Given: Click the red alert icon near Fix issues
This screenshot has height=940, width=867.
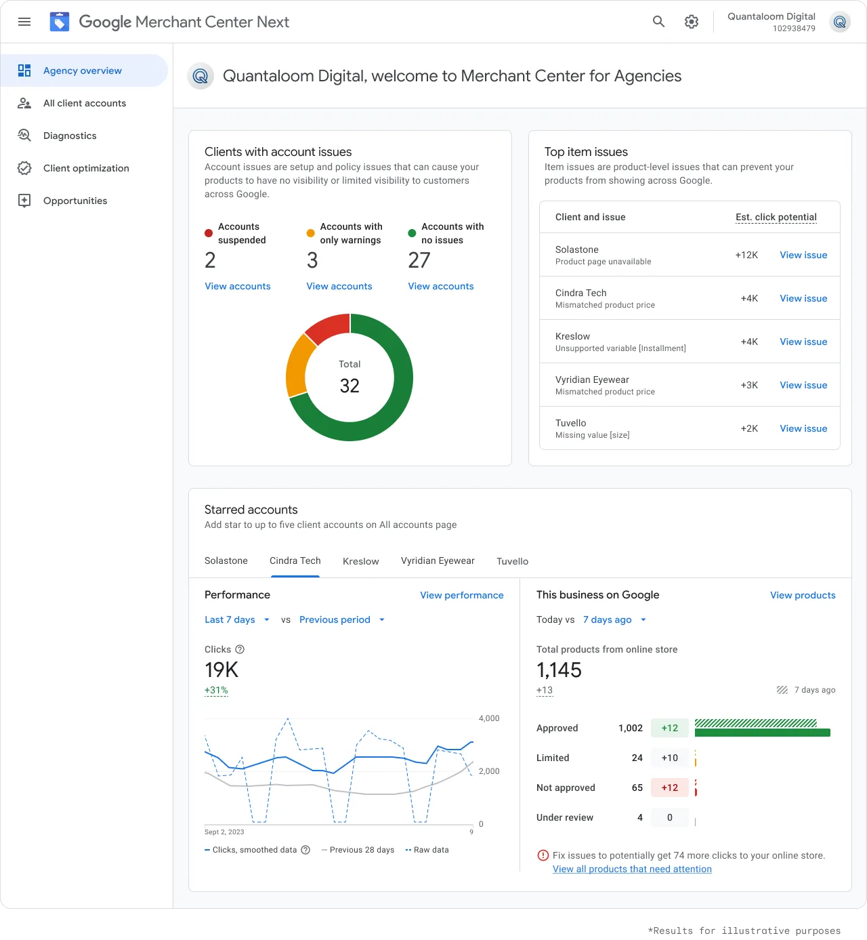Looking at the screenshot, I should coord(543,855).
